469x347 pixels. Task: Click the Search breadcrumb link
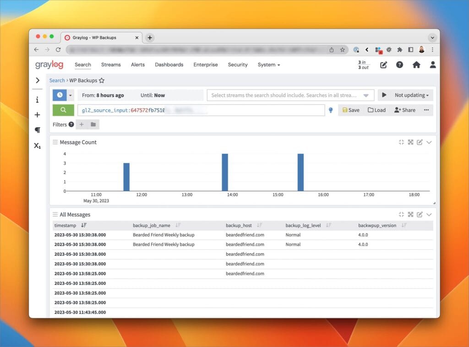(x=57, y=81)
